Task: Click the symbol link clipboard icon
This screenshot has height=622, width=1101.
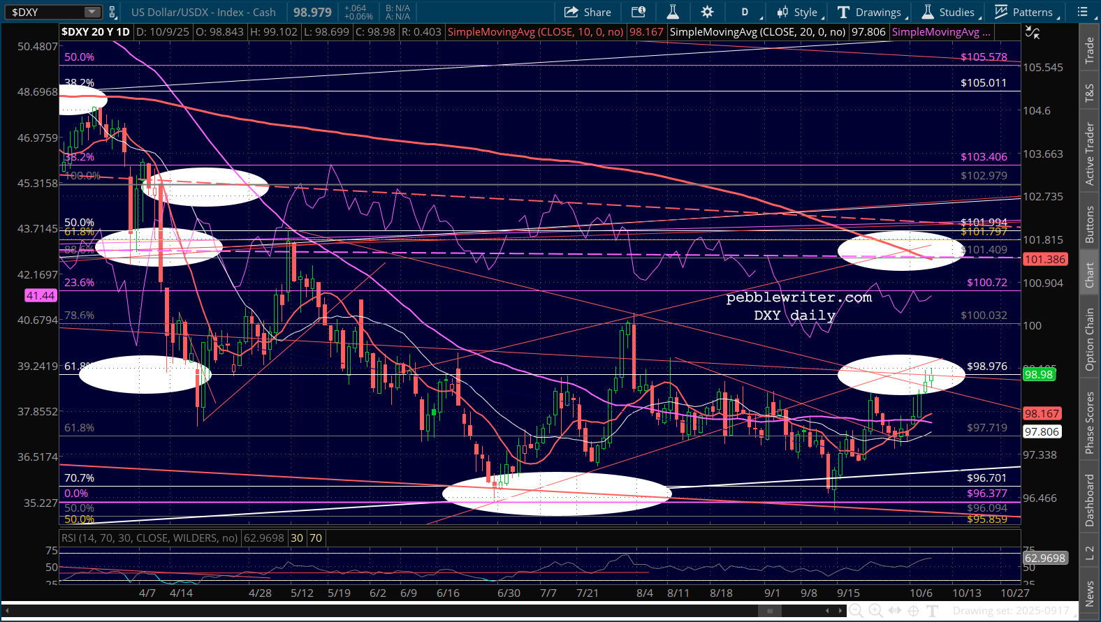Action: click(112, 12)
